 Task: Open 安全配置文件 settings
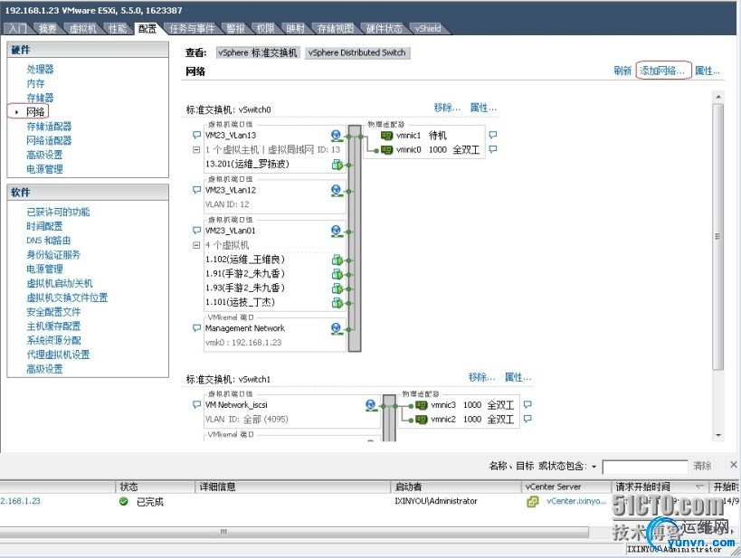click(x=53, y=312)
